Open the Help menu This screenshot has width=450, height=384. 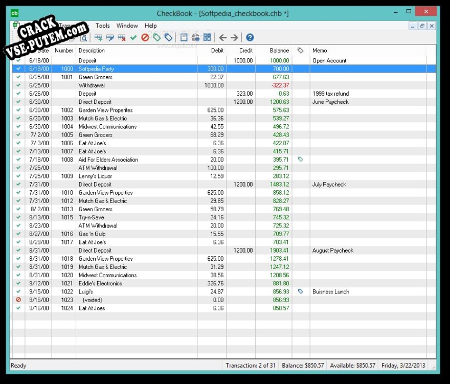point(150,26)
